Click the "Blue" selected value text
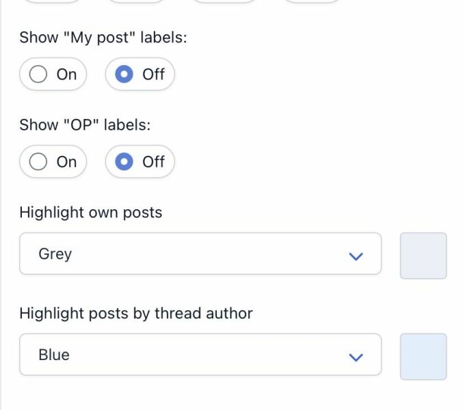 tap(54, 355)
